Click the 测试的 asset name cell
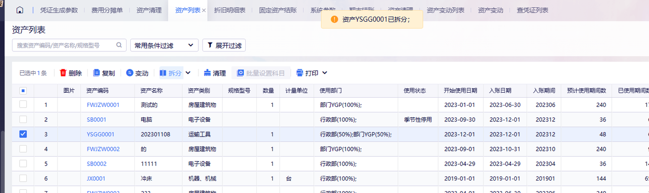 (158, 105)
